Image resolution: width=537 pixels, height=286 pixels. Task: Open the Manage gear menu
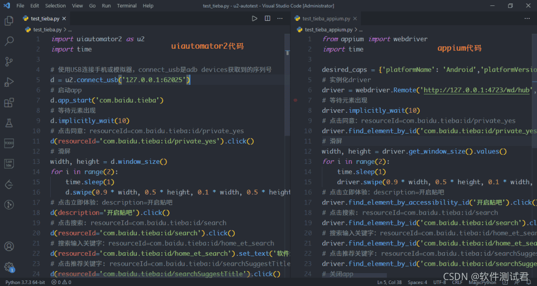9,267
